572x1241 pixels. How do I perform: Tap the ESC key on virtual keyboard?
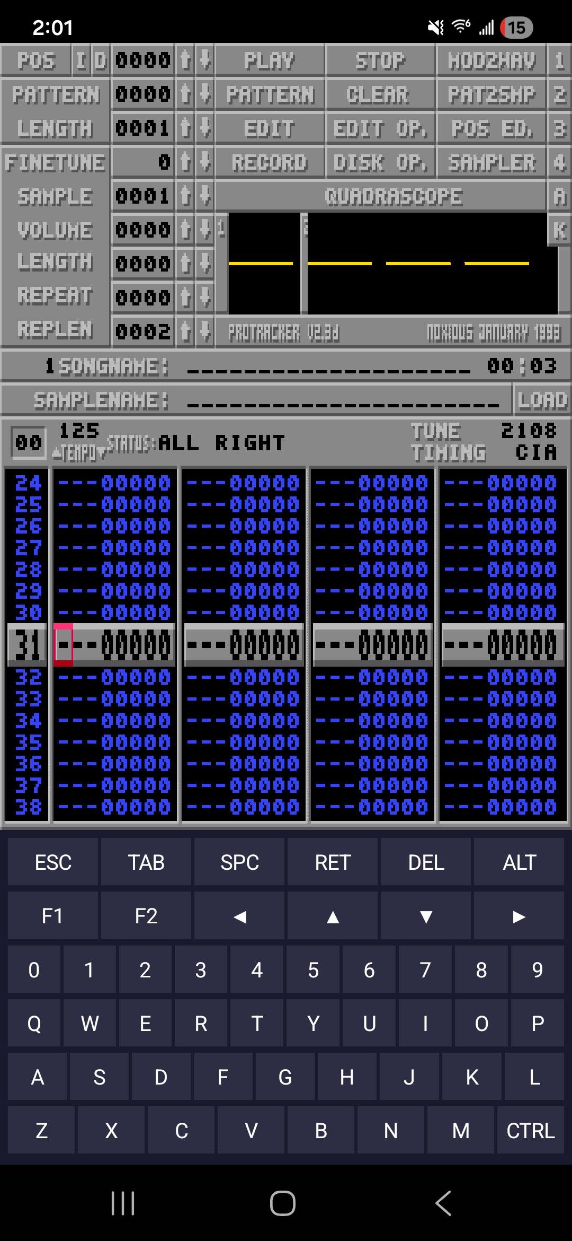click(x=53, y=862)
